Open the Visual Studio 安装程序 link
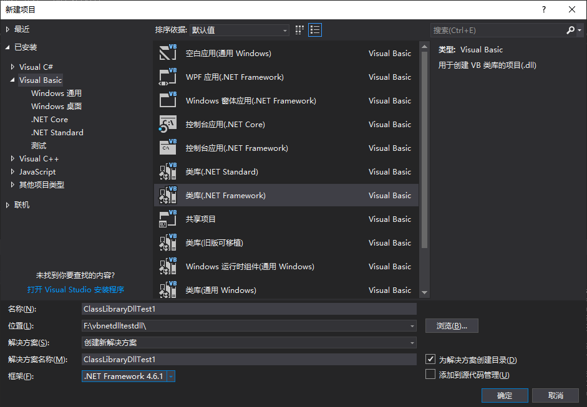 pos(76,289)
